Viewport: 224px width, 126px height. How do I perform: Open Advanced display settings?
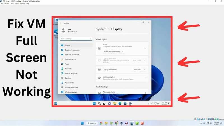tap(122, 92)
